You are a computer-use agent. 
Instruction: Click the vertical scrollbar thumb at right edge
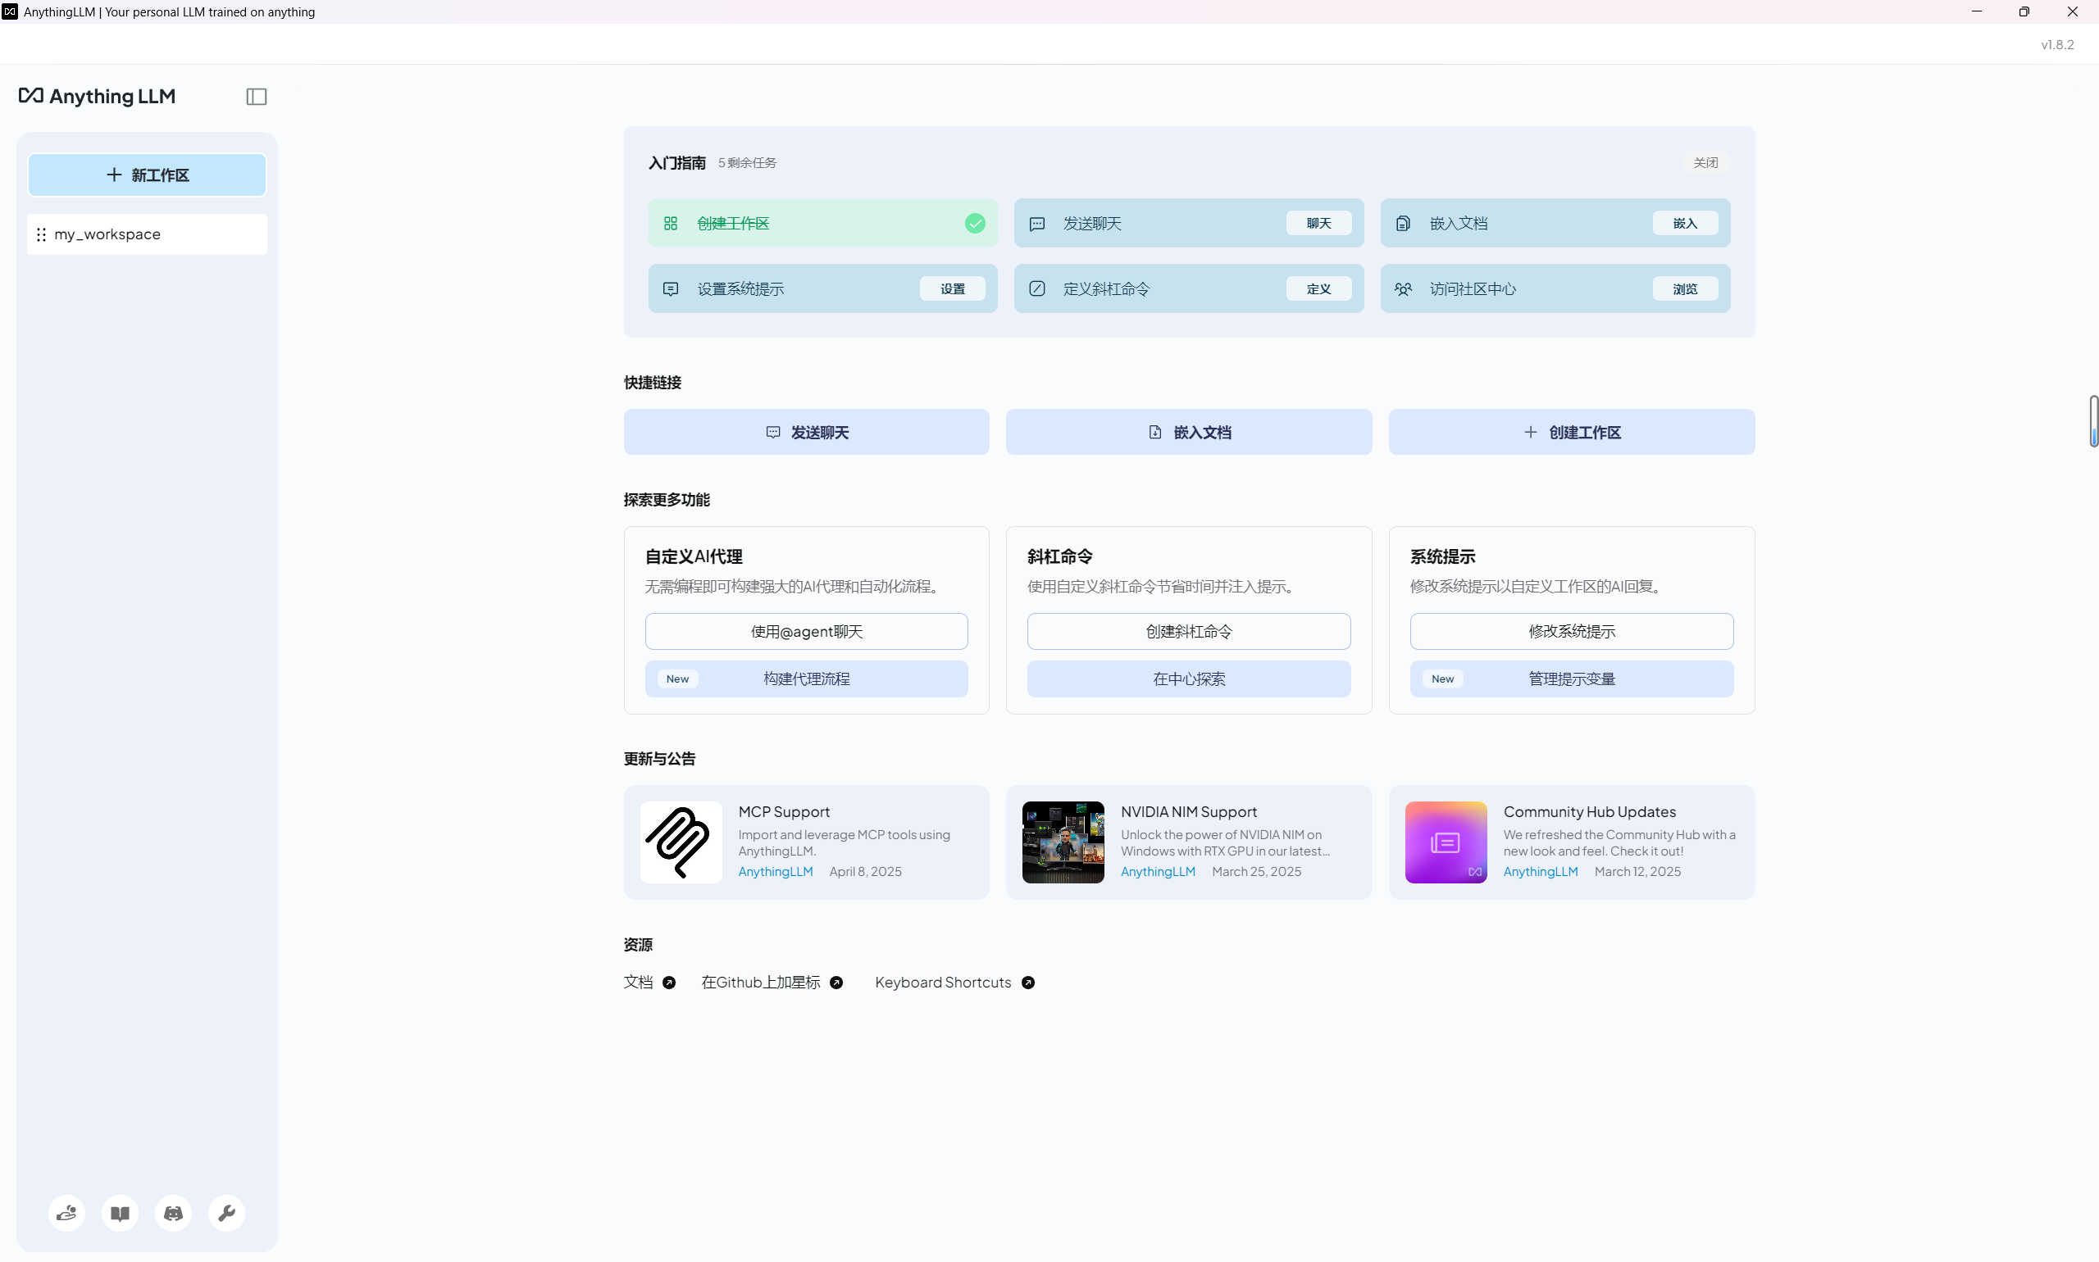click(x=2093, y=421)
